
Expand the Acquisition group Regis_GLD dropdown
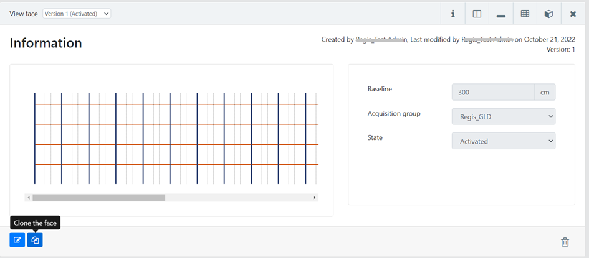(504, 117)
